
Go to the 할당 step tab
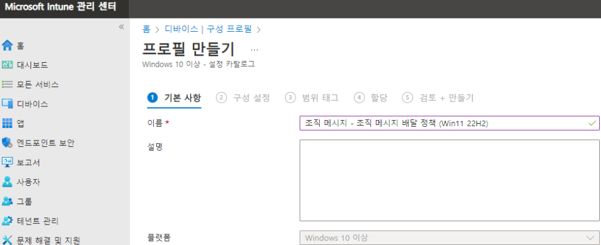(x=371, y=98)
